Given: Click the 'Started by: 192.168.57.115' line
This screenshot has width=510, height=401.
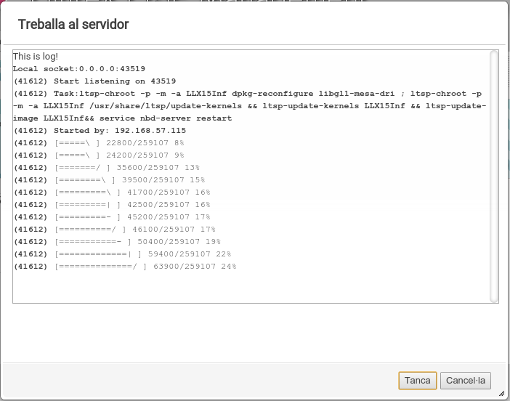Looking at the screenshot, I should tap(100, 131).
